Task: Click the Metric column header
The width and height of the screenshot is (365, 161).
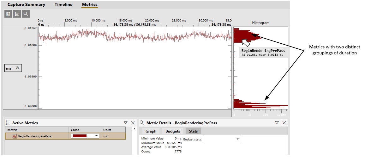Action: (37, 130)
